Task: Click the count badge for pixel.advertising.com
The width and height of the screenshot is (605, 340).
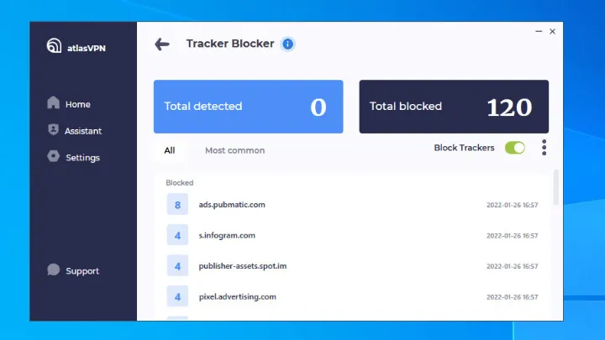Action: (x=177, y=296)
